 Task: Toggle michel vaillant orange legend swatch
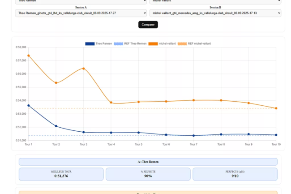pyautogui.click(x=153, y=43)
